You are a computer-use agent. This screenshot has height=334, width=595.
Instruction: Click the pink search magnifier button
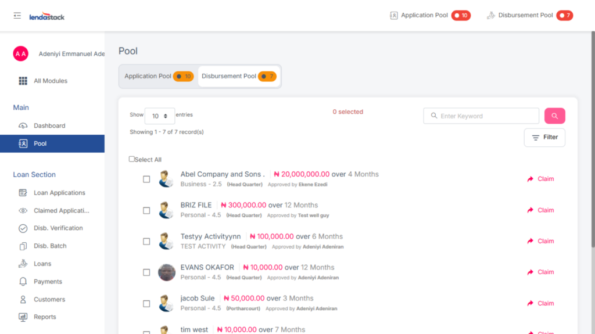point(554,116)
